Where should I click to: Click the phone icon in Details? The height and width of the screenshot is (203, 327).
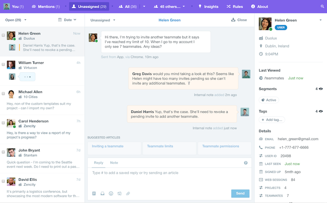tap(261, 147)
